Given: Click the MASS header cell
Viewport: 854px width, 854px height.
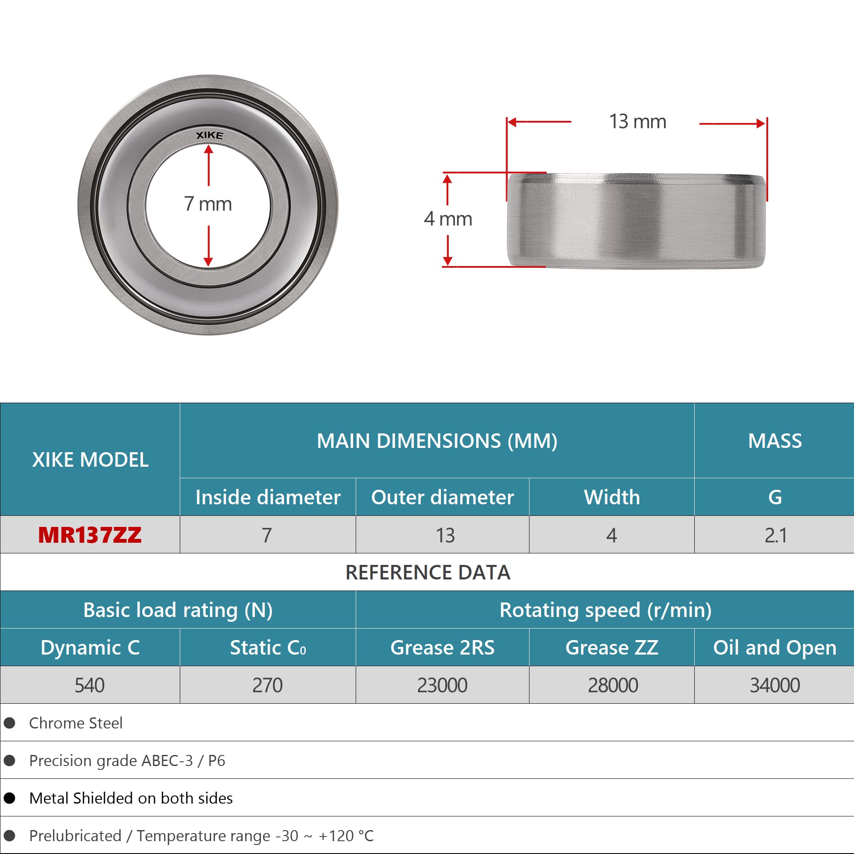Looking at the screenshot, I should coord(775,441).
